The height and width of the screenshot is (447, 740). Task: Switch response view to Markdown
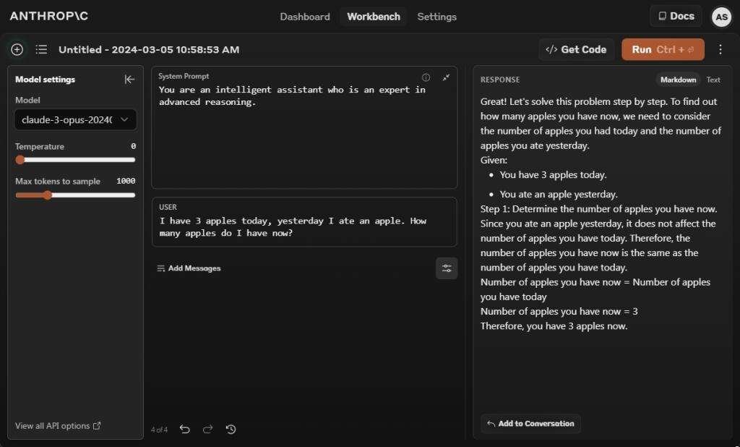pyautogui.click(x=678, y=80)
